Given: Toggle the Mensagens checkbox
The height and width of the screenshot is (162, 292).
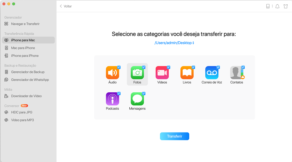Looking at the screenshot, I should (x=144, y=94).
